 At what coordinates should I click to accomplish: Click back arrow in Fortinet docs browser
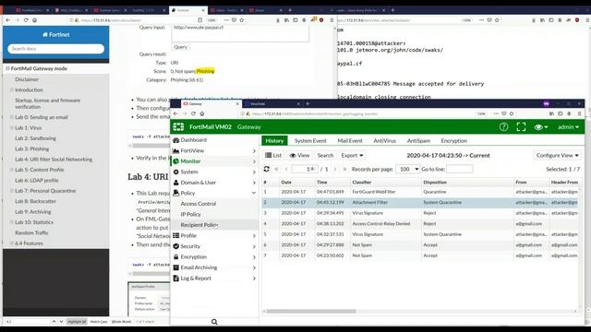pyautogui.click(x=8, y=20)
